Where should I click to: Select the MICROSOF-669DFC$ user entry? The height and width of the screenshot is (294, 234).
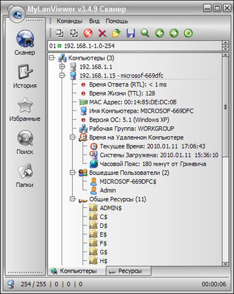(128, 182)
